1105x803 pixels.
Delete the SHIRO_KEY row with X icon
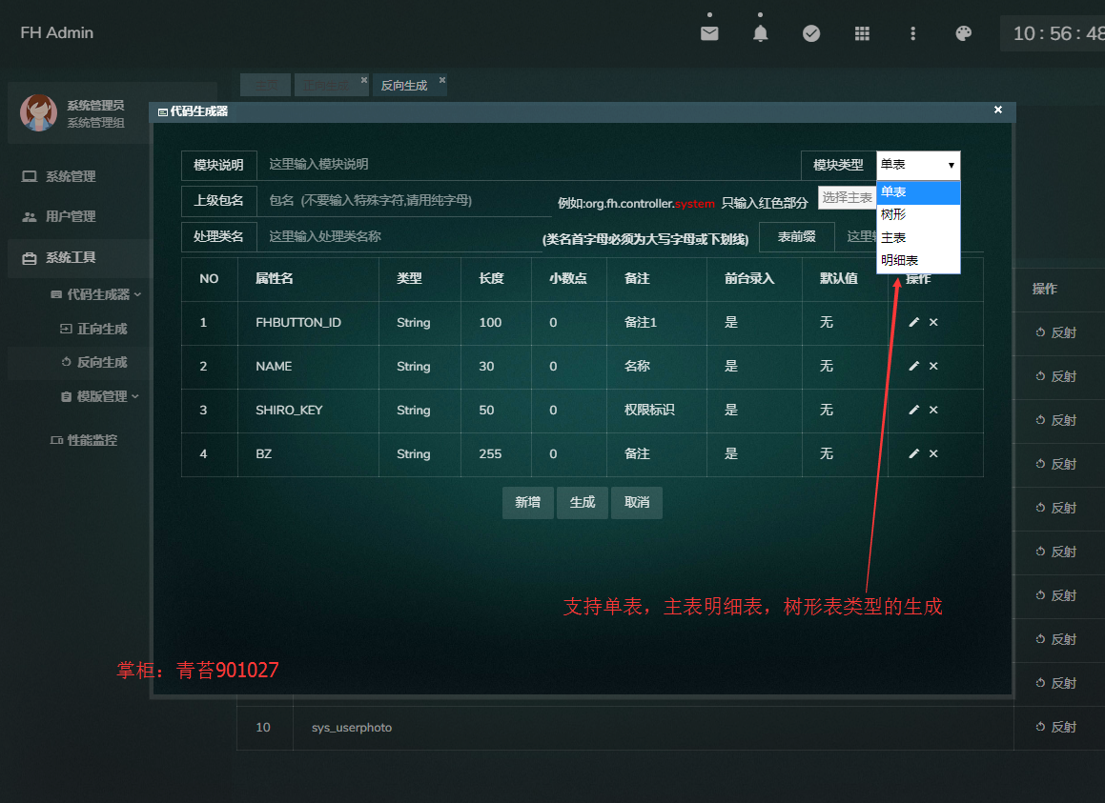pos(933,410)
